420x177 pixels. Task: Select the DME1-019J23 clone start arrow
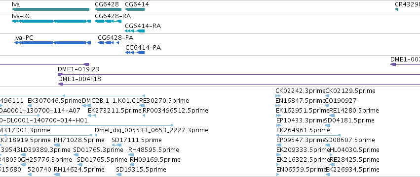[60, 74]
